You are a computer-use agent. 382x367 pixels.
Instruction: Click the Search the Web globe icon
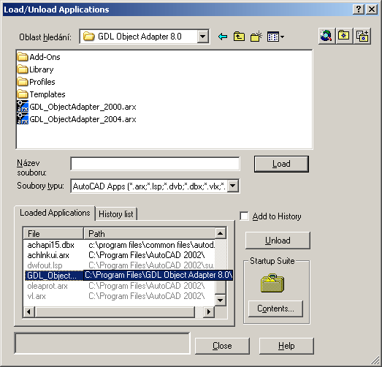[x=326, y=36]
